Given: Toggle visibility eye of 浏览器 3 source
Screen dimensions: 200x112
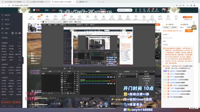Looking at the screenshot, I should coord(74,76).
